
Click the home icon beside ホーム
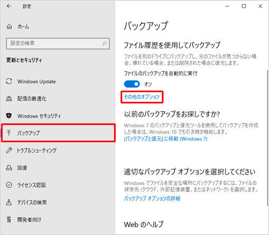tap(9, 26)
